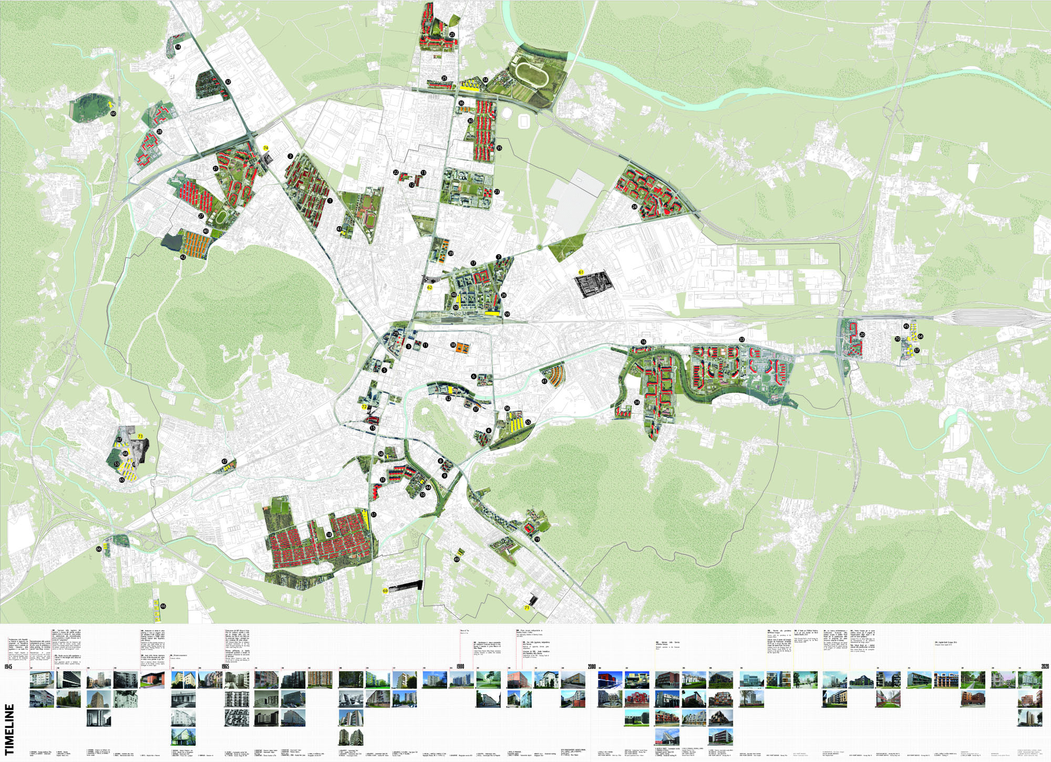
Task: Click the 1980 year label on timeline
Action: click(460, 666)
